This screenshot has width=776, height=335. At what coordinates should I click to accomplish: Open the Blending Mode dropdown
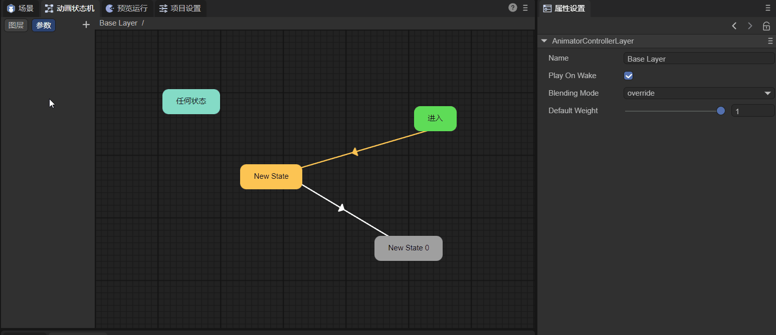point(699,93)
